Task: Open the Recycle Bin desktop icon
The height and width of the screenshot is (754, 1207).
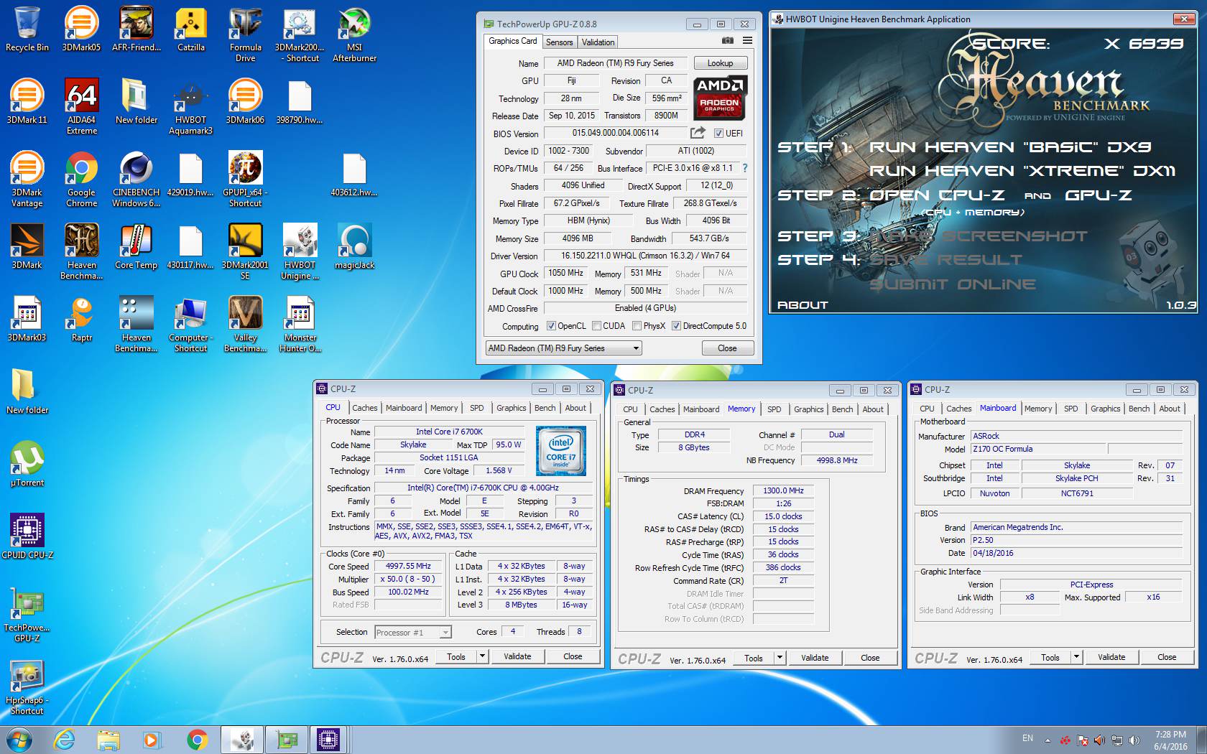Action: coord(27,29)
